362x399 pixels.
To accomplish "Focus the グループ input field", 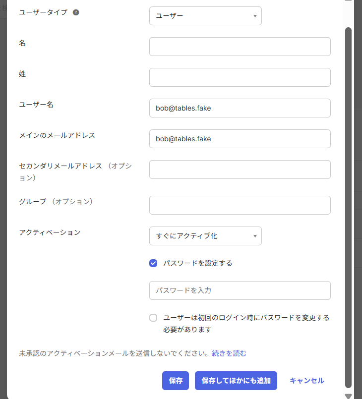I will pos(240,205).
